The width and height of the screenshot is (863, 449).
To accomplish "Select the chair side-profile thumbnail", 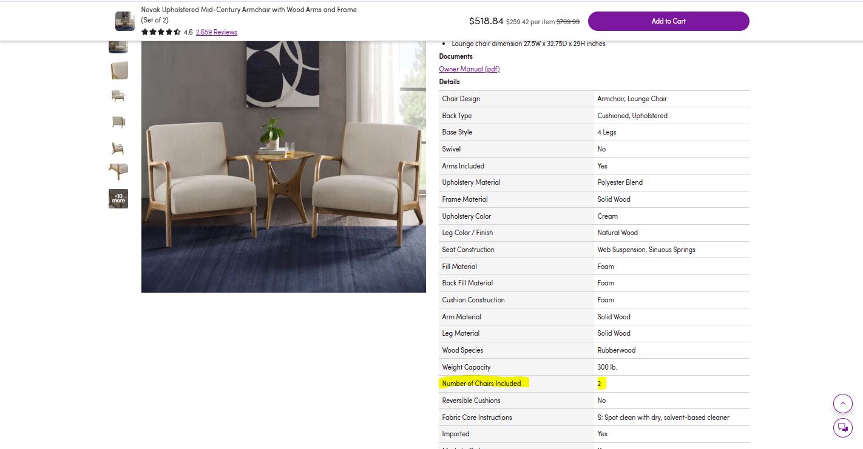I will pyautogui.click(x=118, y=147).
